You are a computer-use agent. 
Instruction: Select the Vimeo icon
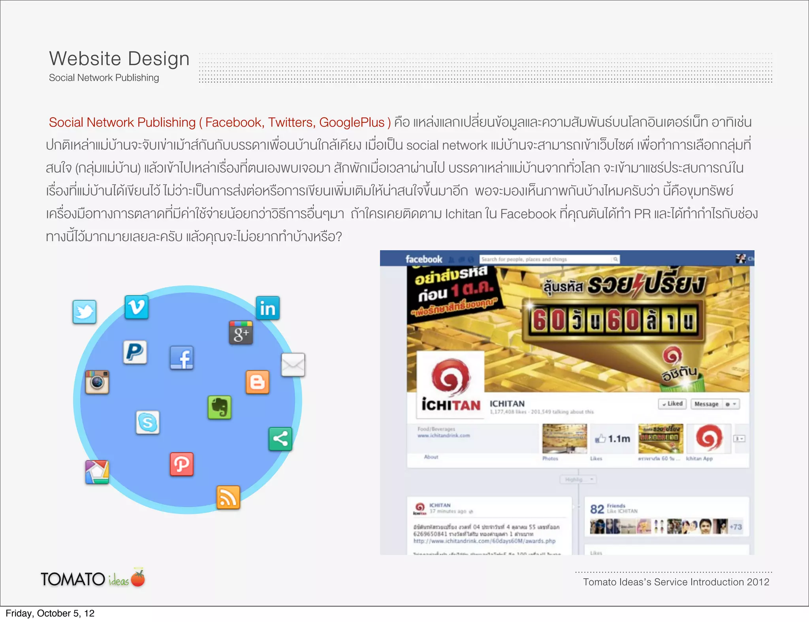[137, 307]
